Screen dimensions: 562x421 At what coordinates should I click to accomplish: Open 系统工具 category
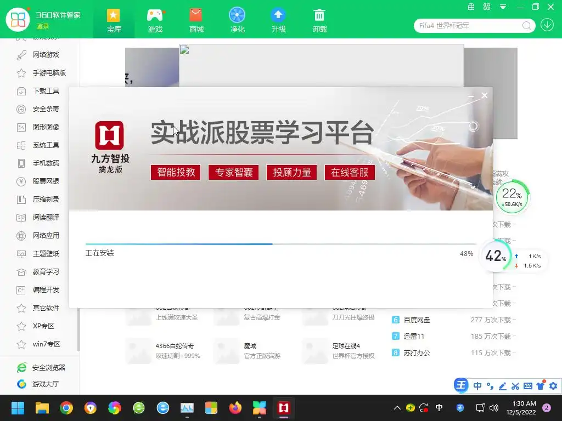[38, 145]
